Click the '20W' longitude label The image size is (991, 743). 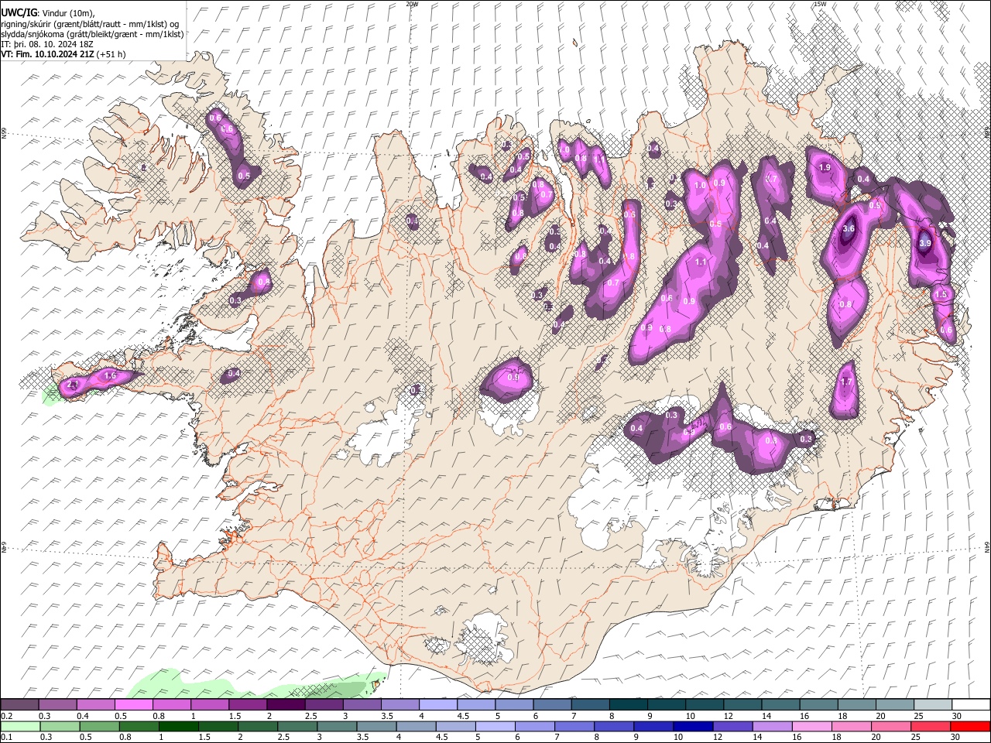[412, 4]
